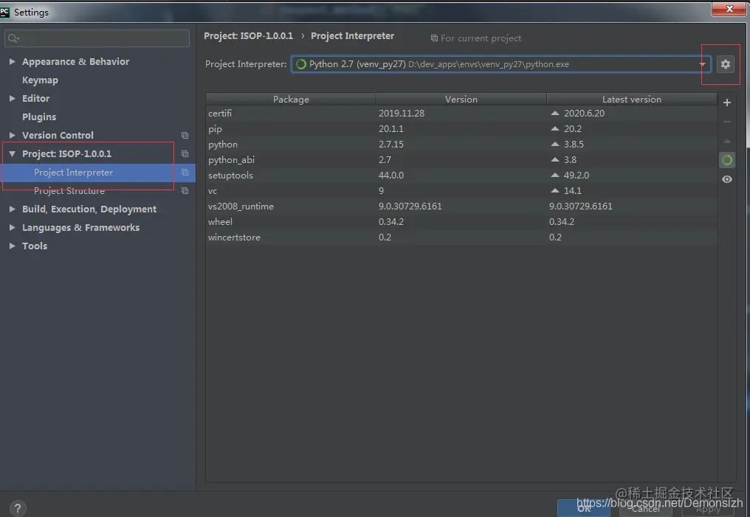Click the help question mark icon
Screen dimensions: 750x517
(x=17, y=507)
